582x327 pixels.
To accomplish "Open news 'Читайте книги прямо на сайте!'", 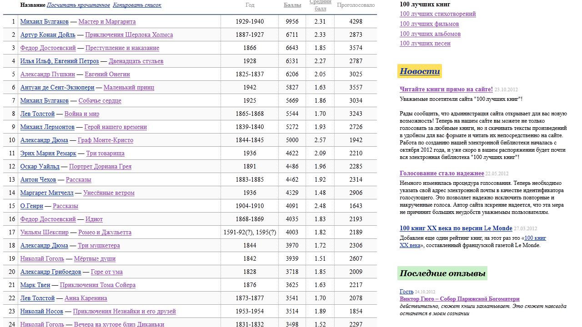I will (x=446, y=89).
